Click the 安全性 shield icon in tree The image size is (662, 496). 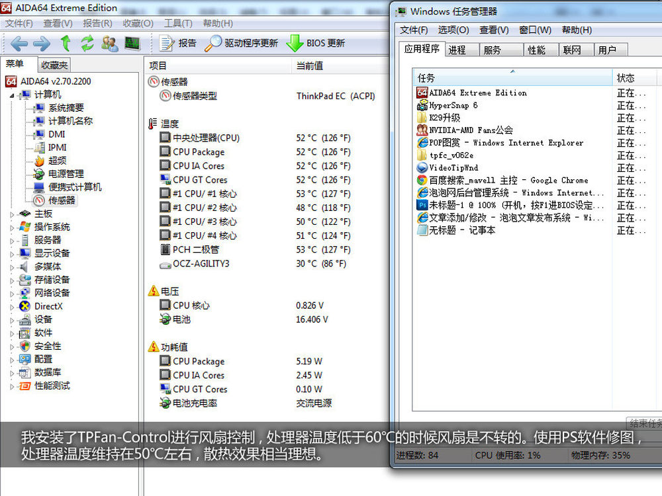click(x=25, y=347)
